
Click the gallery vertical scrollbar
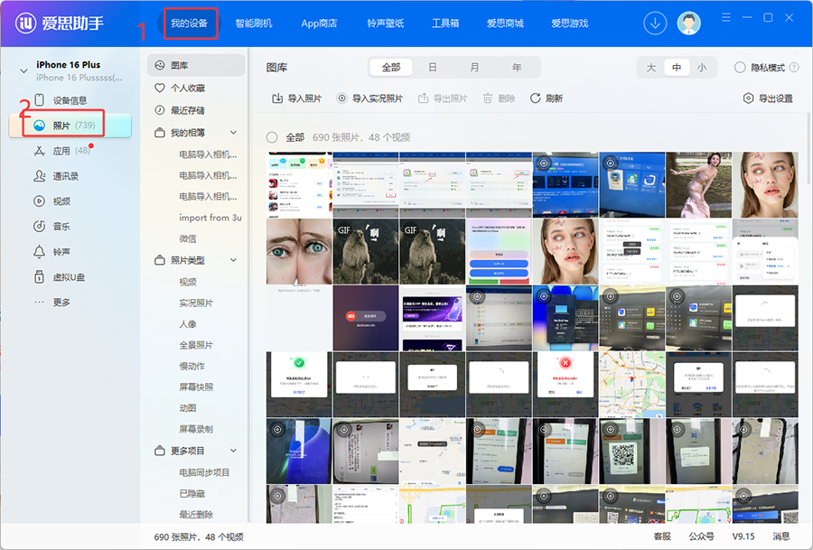(809, 148)
